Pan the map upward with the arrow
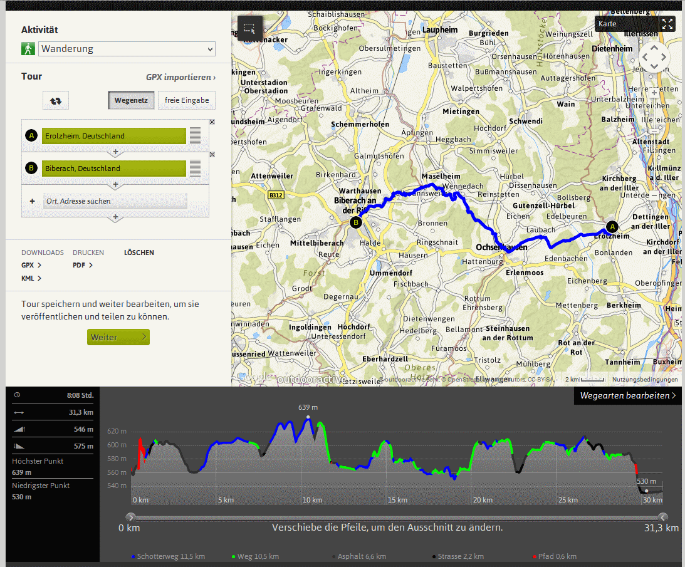 (x=654, y=48)
